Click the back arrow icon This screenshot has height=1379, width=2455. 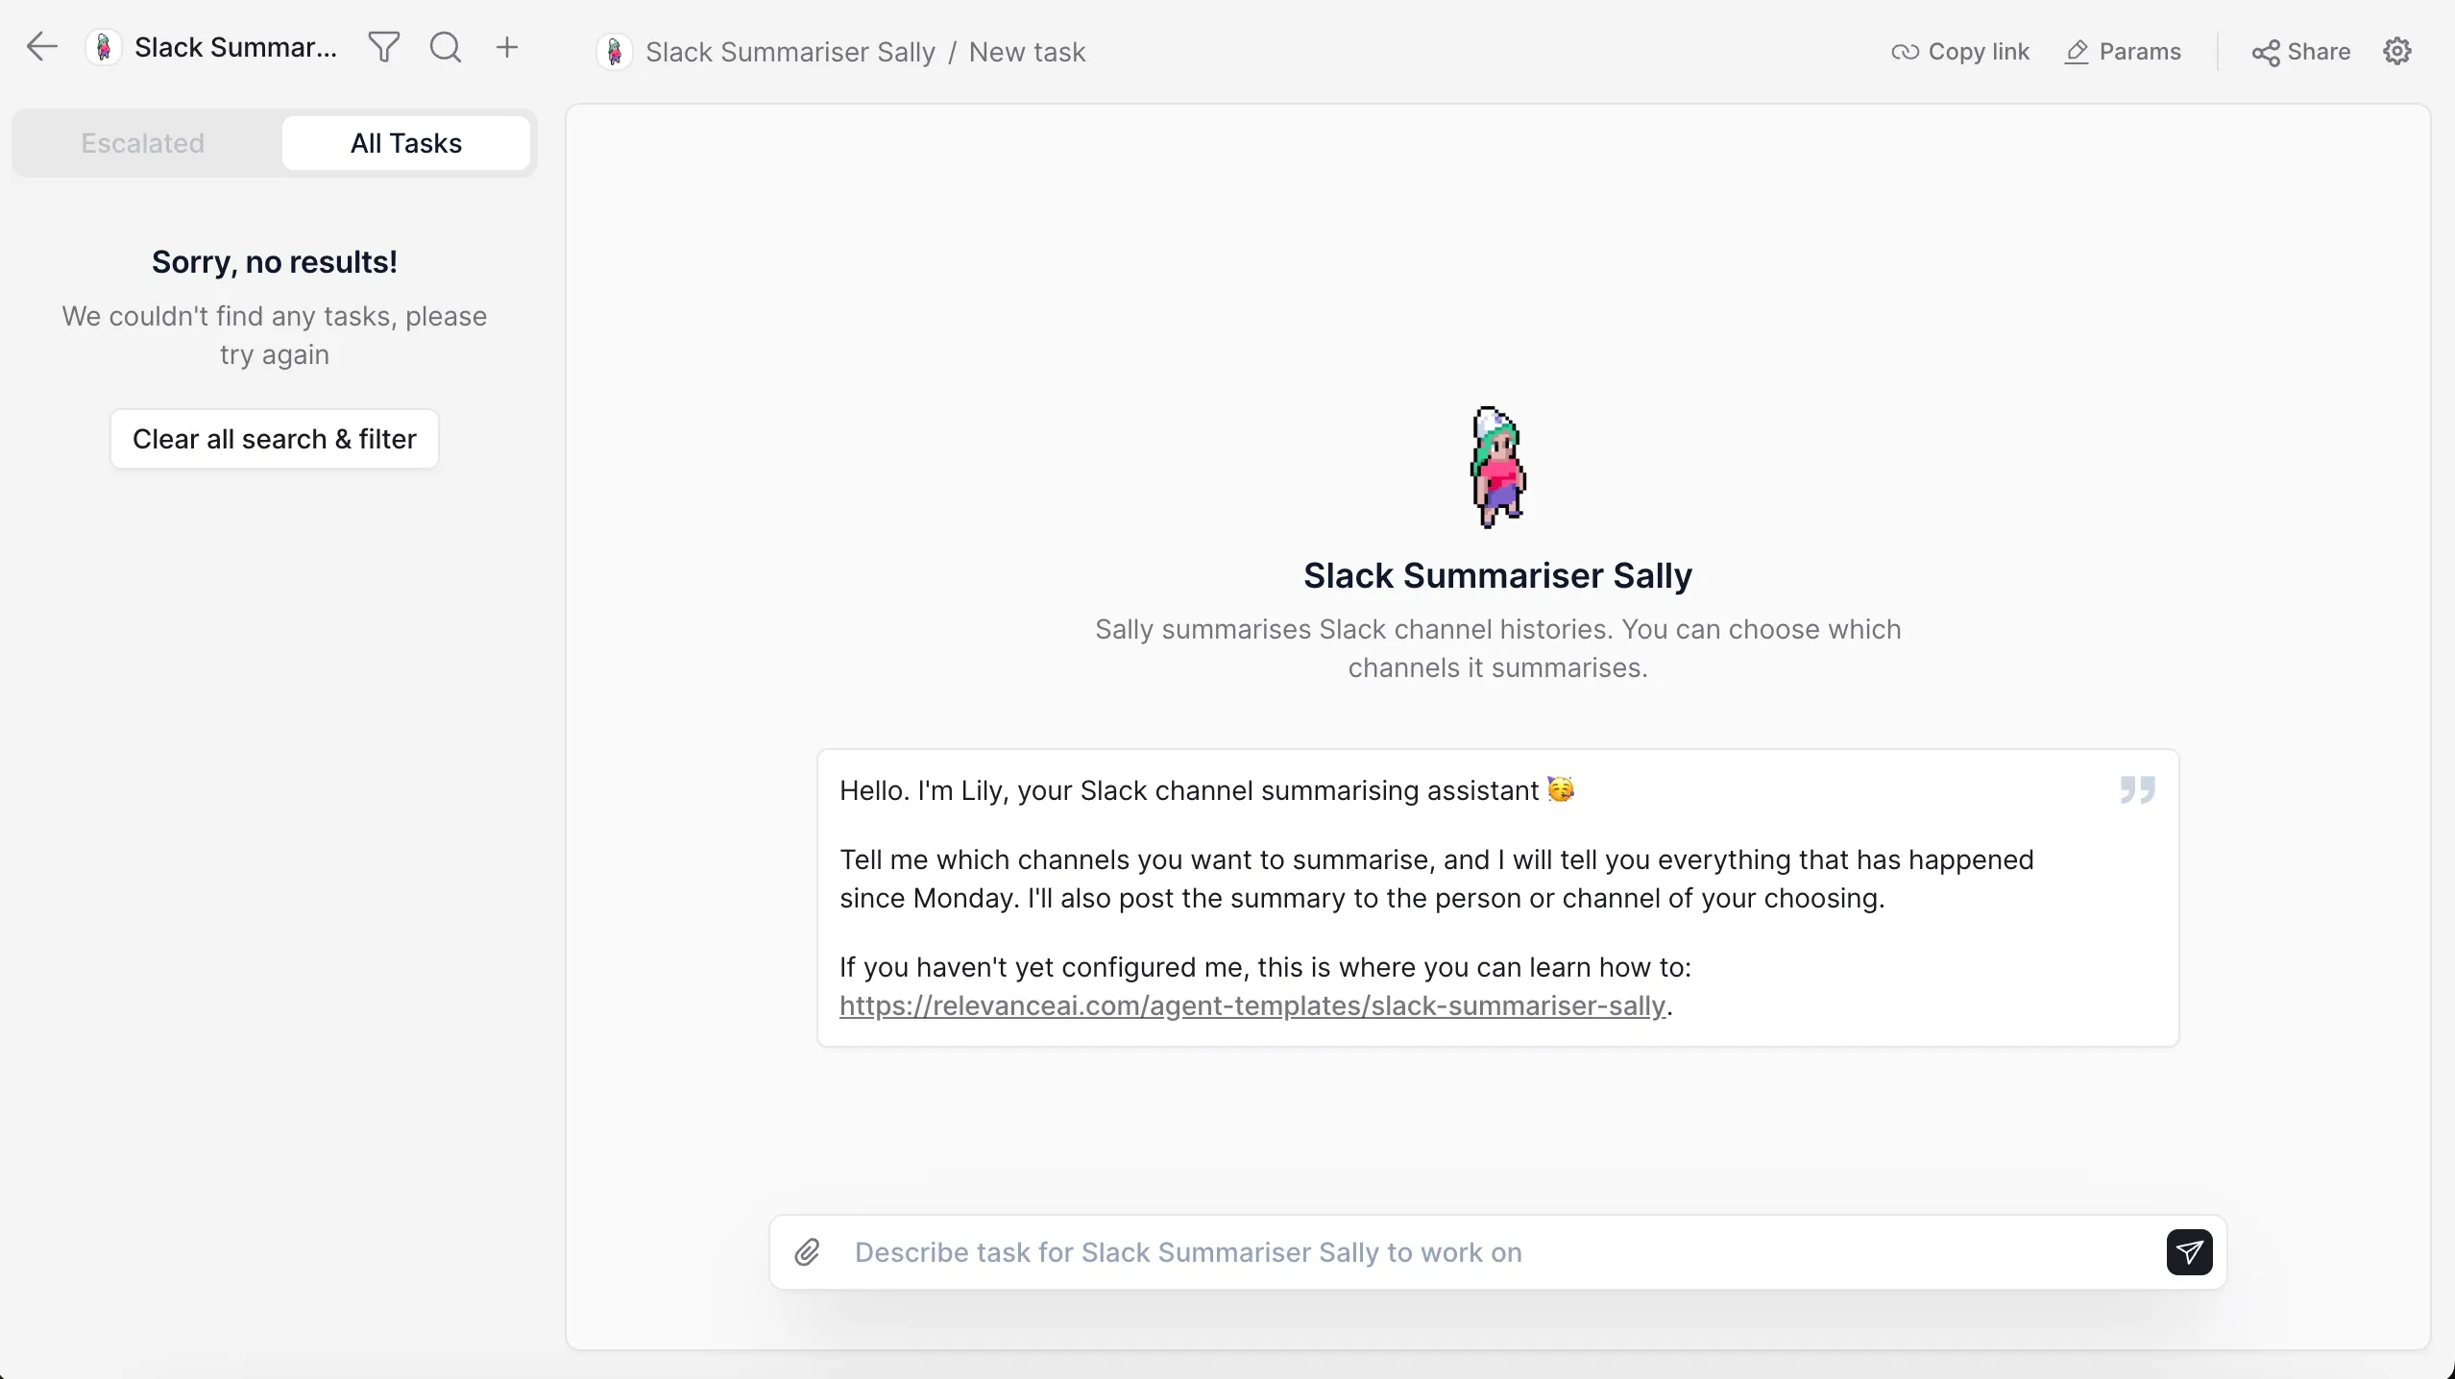(42, 47)
